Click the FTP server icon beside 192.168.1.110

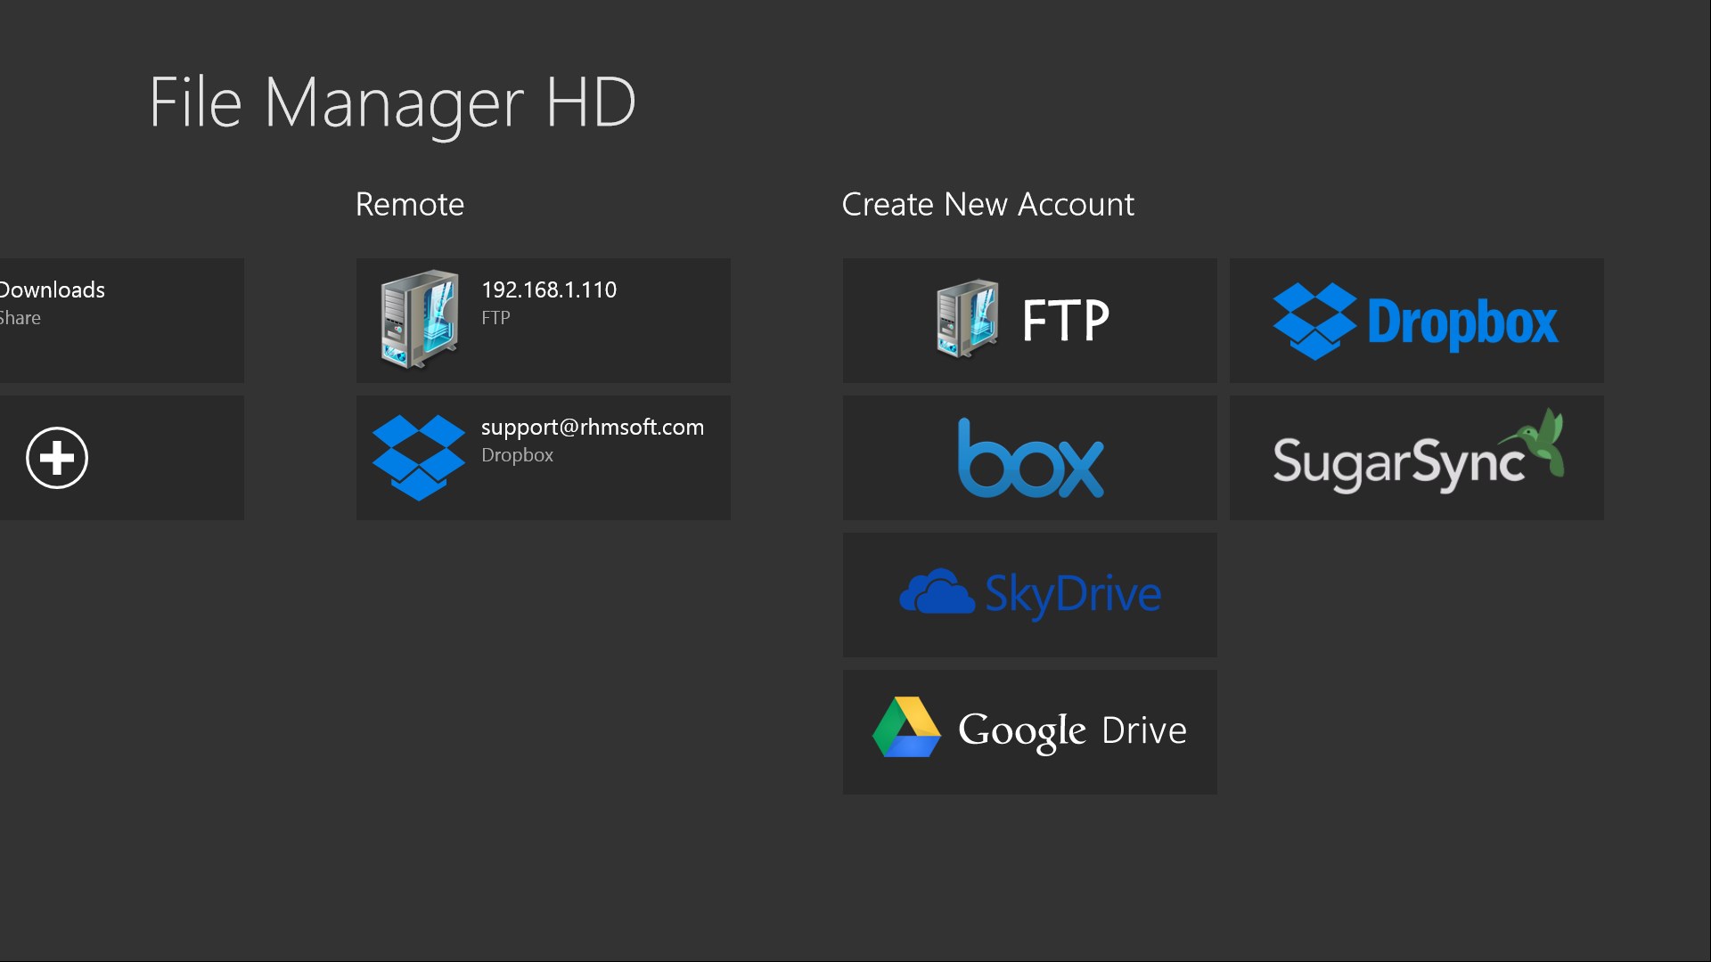[x=417, y=321]
